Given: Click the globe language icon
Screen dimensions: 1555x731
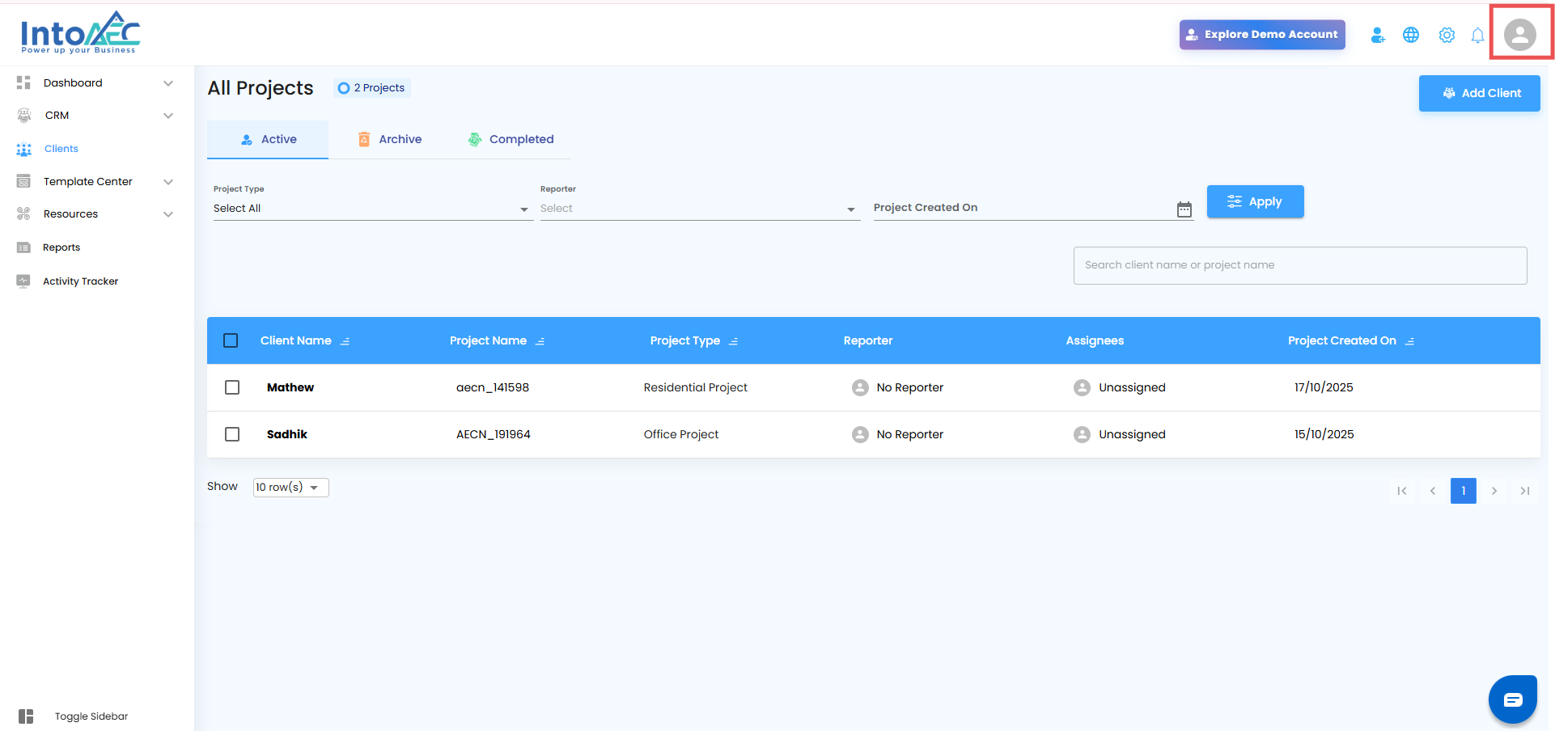Looking at the screenshot, I should pyautogui.click(x=1411, y=35).
